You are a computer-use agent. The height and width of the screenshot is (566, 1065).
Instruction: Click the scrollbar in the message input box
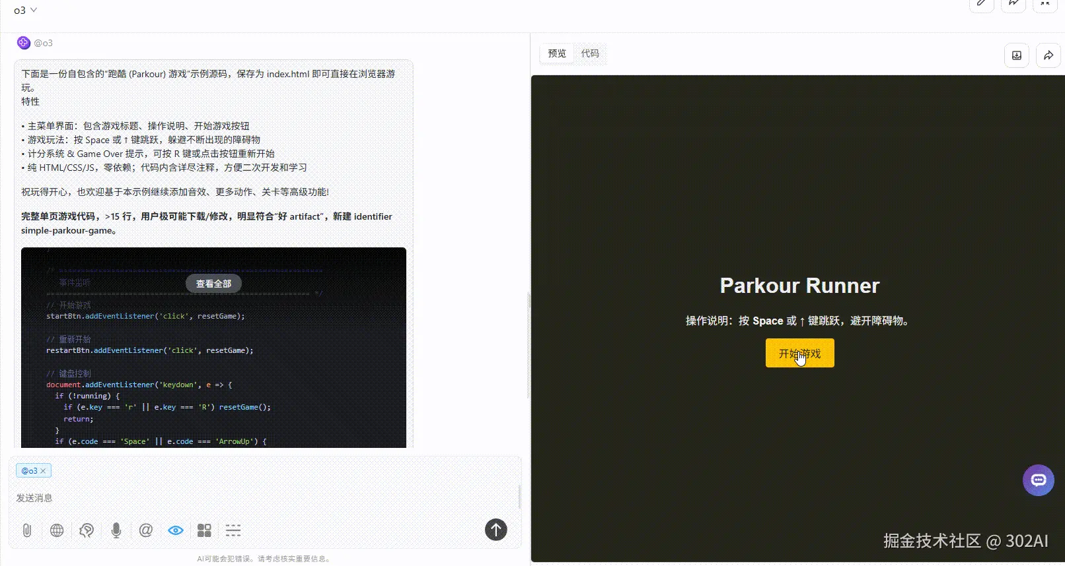519,497
